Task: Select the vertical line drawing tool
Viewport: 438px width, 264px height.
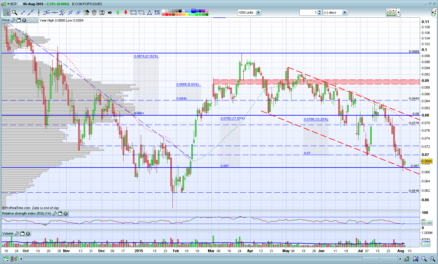Action: click(x=39, y=12)
